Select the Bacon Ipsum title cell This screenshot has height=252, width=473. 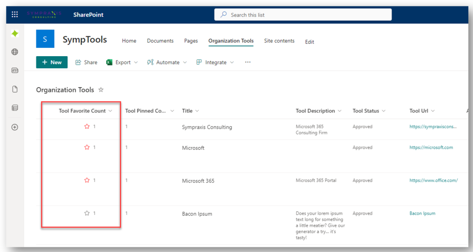click(197, 214)
